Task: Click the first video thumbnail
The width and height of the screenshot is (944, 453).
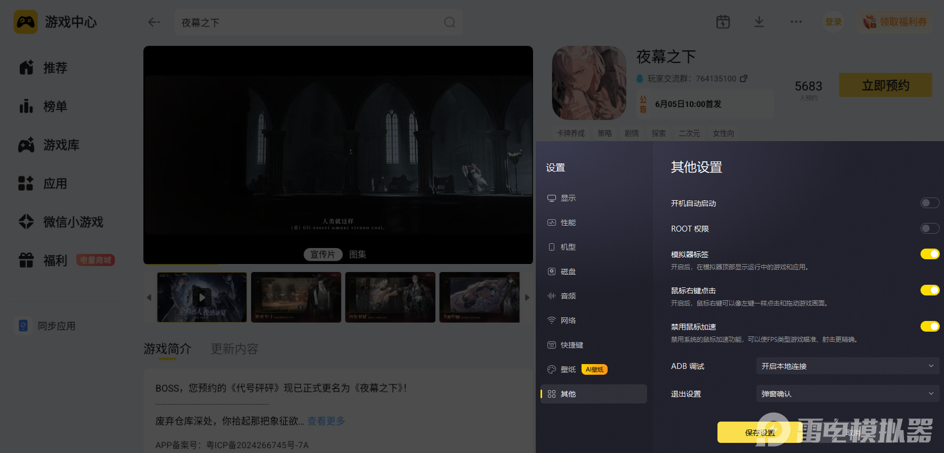Action: 202,297
